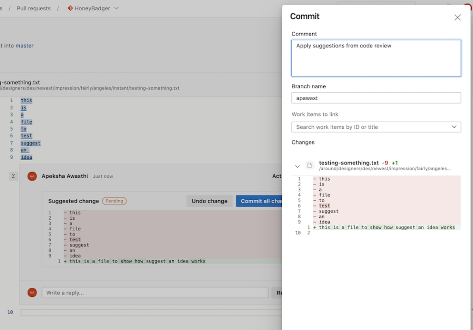
Task: Click the HoneyBadger repository git icon
Action: tap(70, 8)
